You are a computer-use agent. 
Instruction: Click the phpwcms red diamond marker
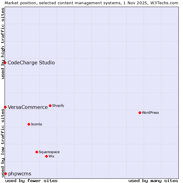5,174
